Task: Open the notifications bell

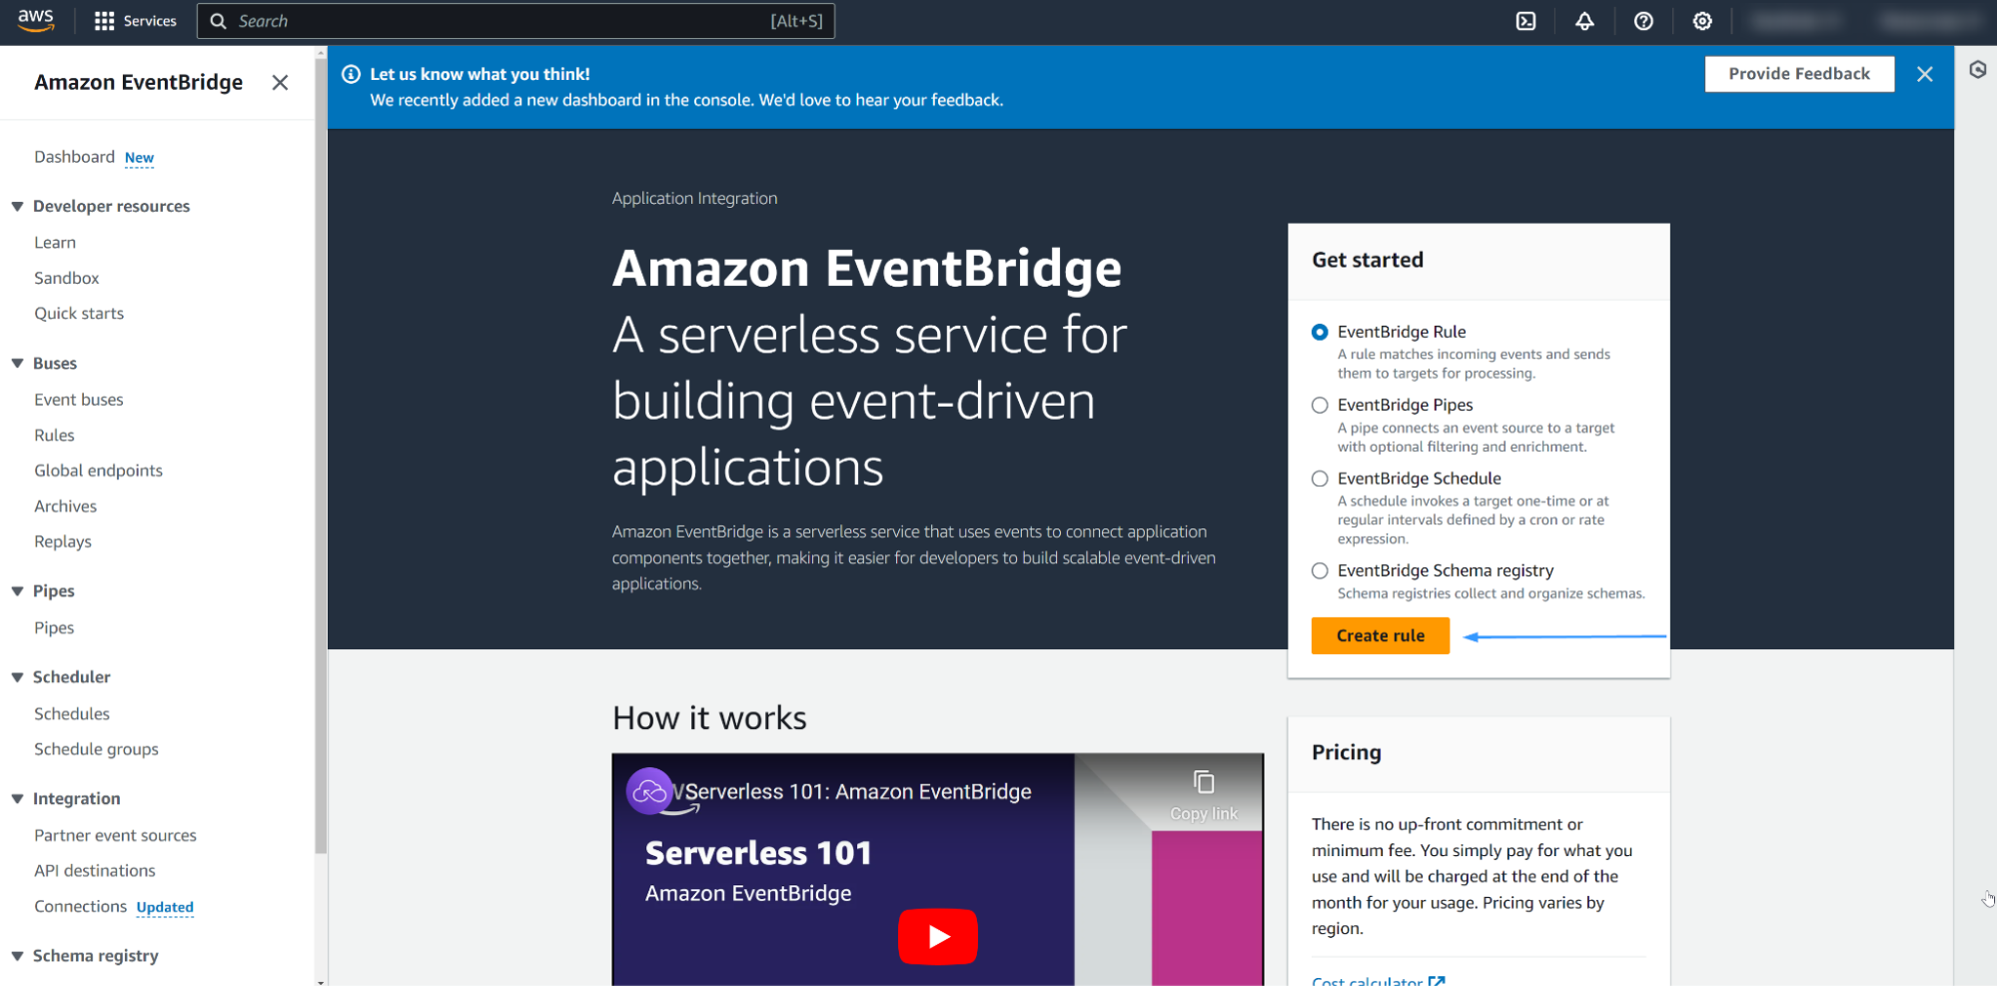Action: pos(1584,20)
